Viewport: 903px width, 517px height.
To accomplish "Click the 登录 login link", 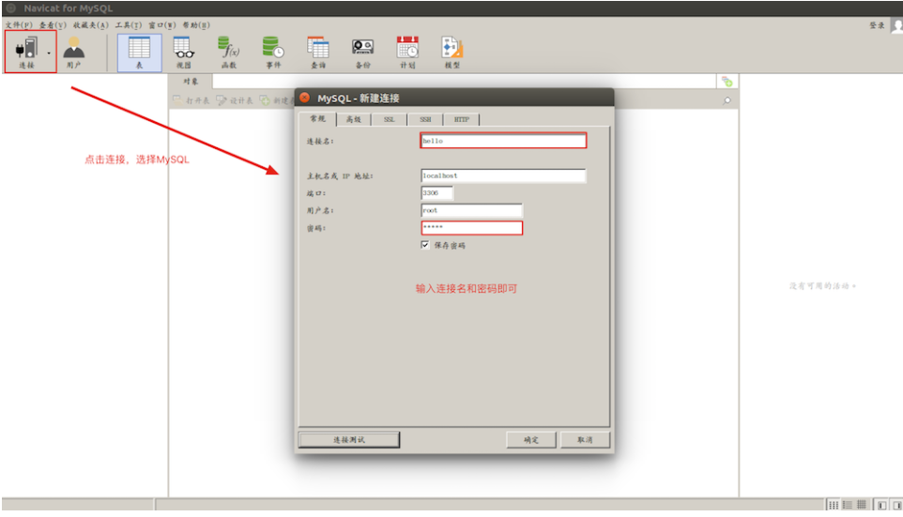I will [x=877, y=25].
